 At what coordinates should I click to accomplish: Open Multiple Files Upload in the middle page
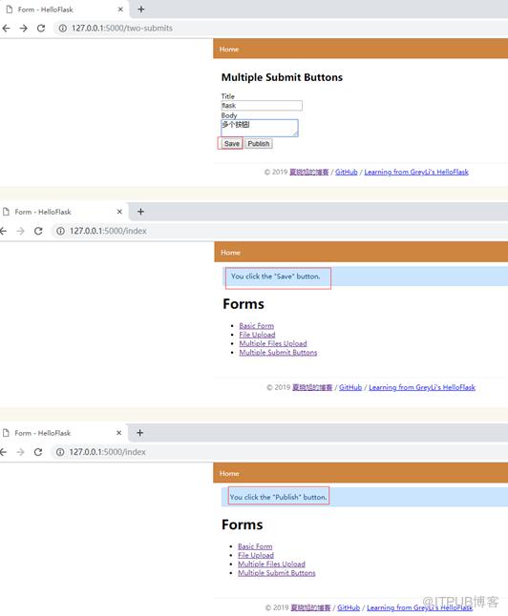pos(273,343)
